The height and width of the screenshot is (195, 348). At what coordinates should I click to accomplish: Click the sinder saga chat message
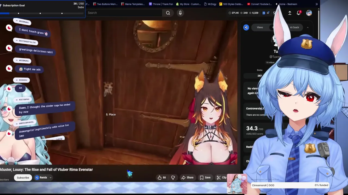pyautogui.click(x=45, y=108)
